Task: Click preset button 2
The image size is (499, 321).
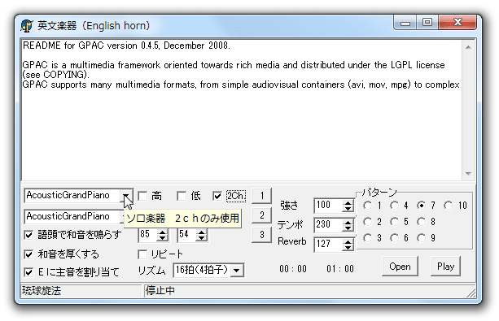Action: tap(261, 215)
